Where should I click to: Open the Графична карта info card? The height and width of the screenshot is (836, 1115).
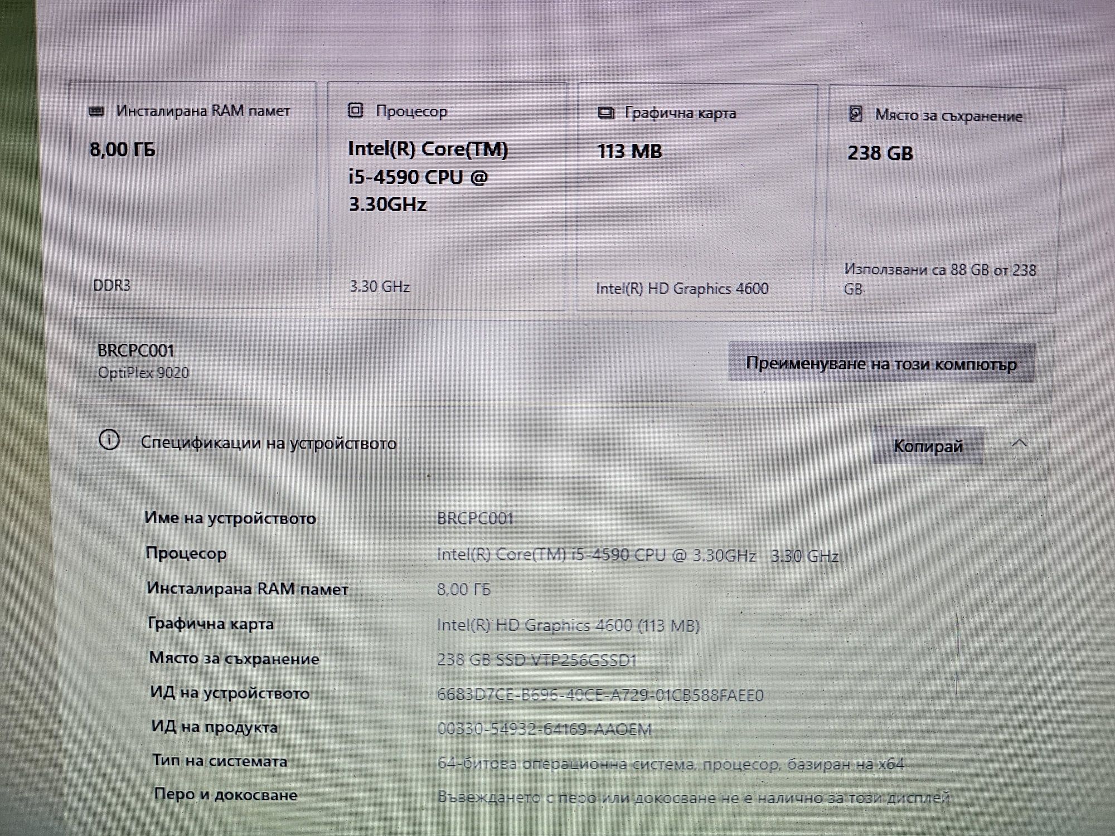point(697,197)
